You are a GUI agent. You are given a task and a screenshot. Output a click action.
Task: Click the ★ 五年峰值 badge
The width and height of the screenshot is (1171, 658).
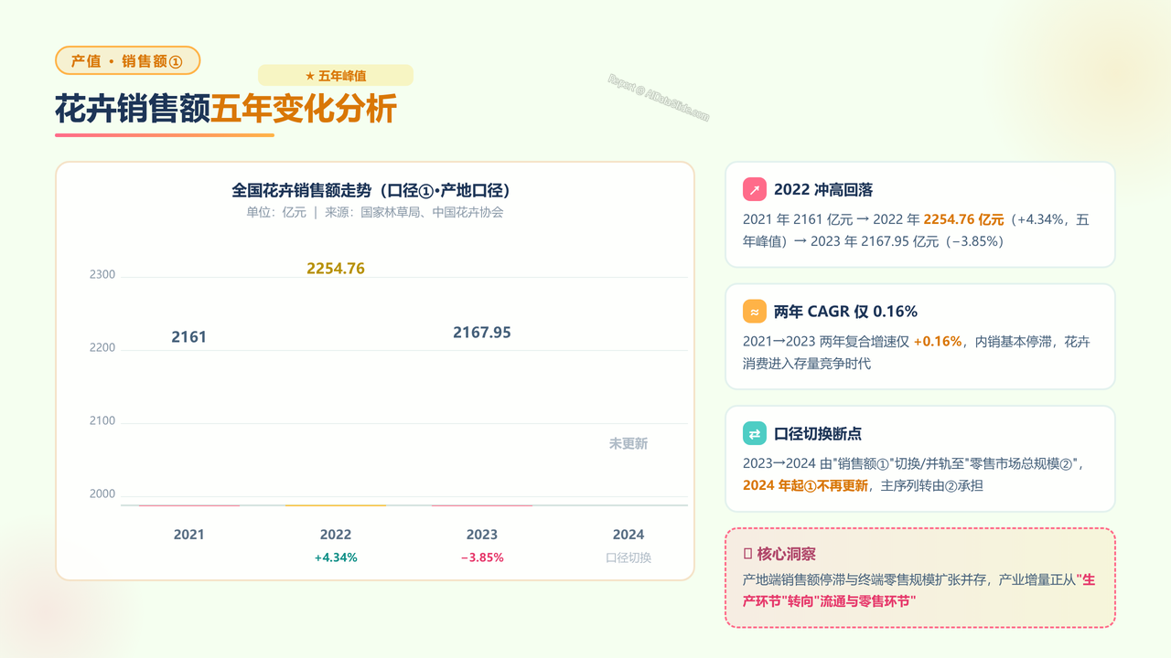[336, 76]
